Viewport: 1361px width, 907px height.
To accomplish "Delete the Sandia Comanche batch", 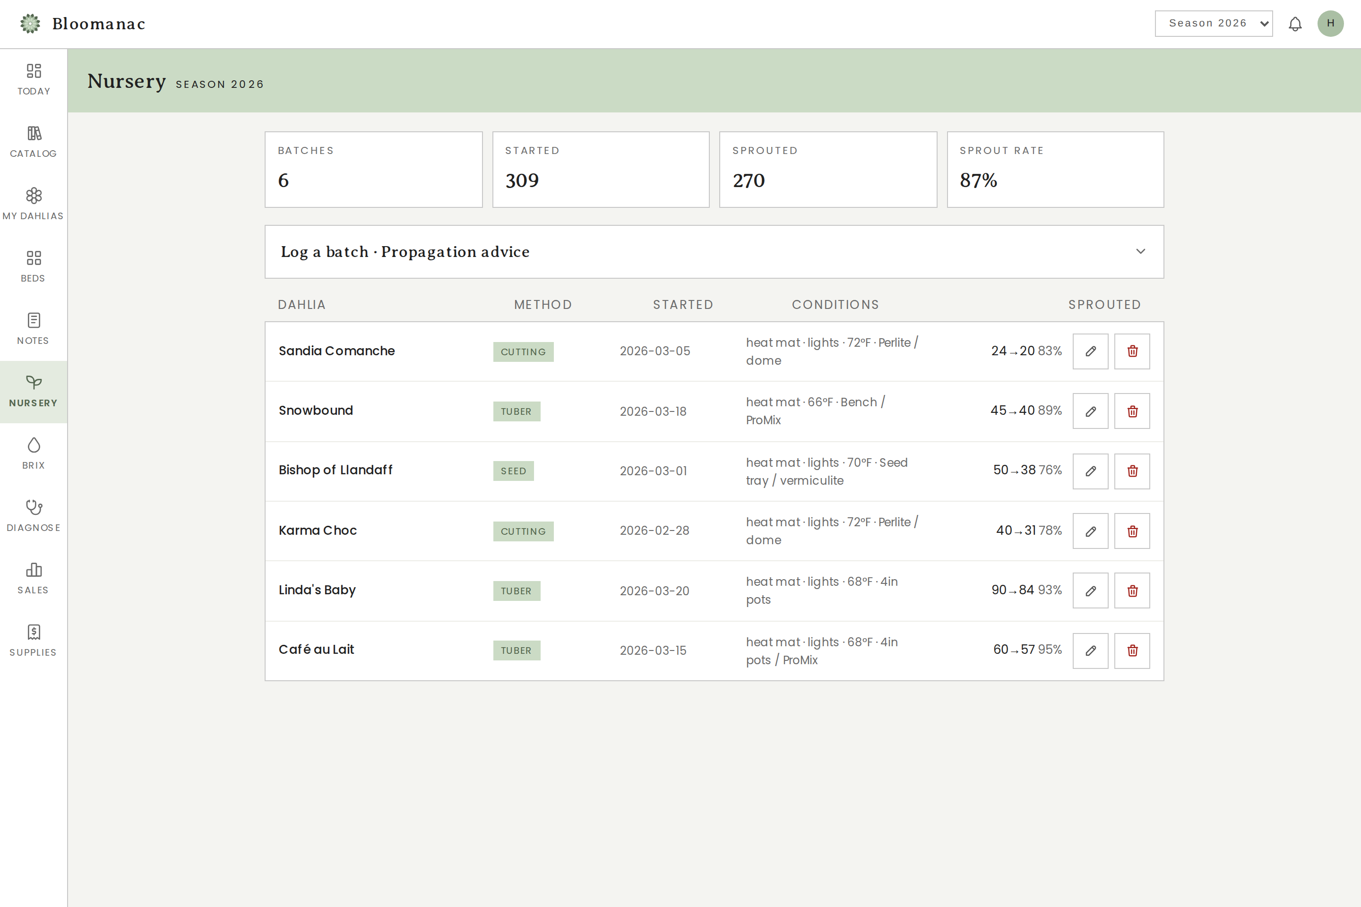I will click(1132, 351).
